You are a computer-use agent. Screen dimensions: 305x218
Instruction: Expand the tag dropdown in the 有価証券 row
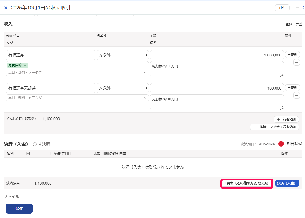tap(145, 73)
